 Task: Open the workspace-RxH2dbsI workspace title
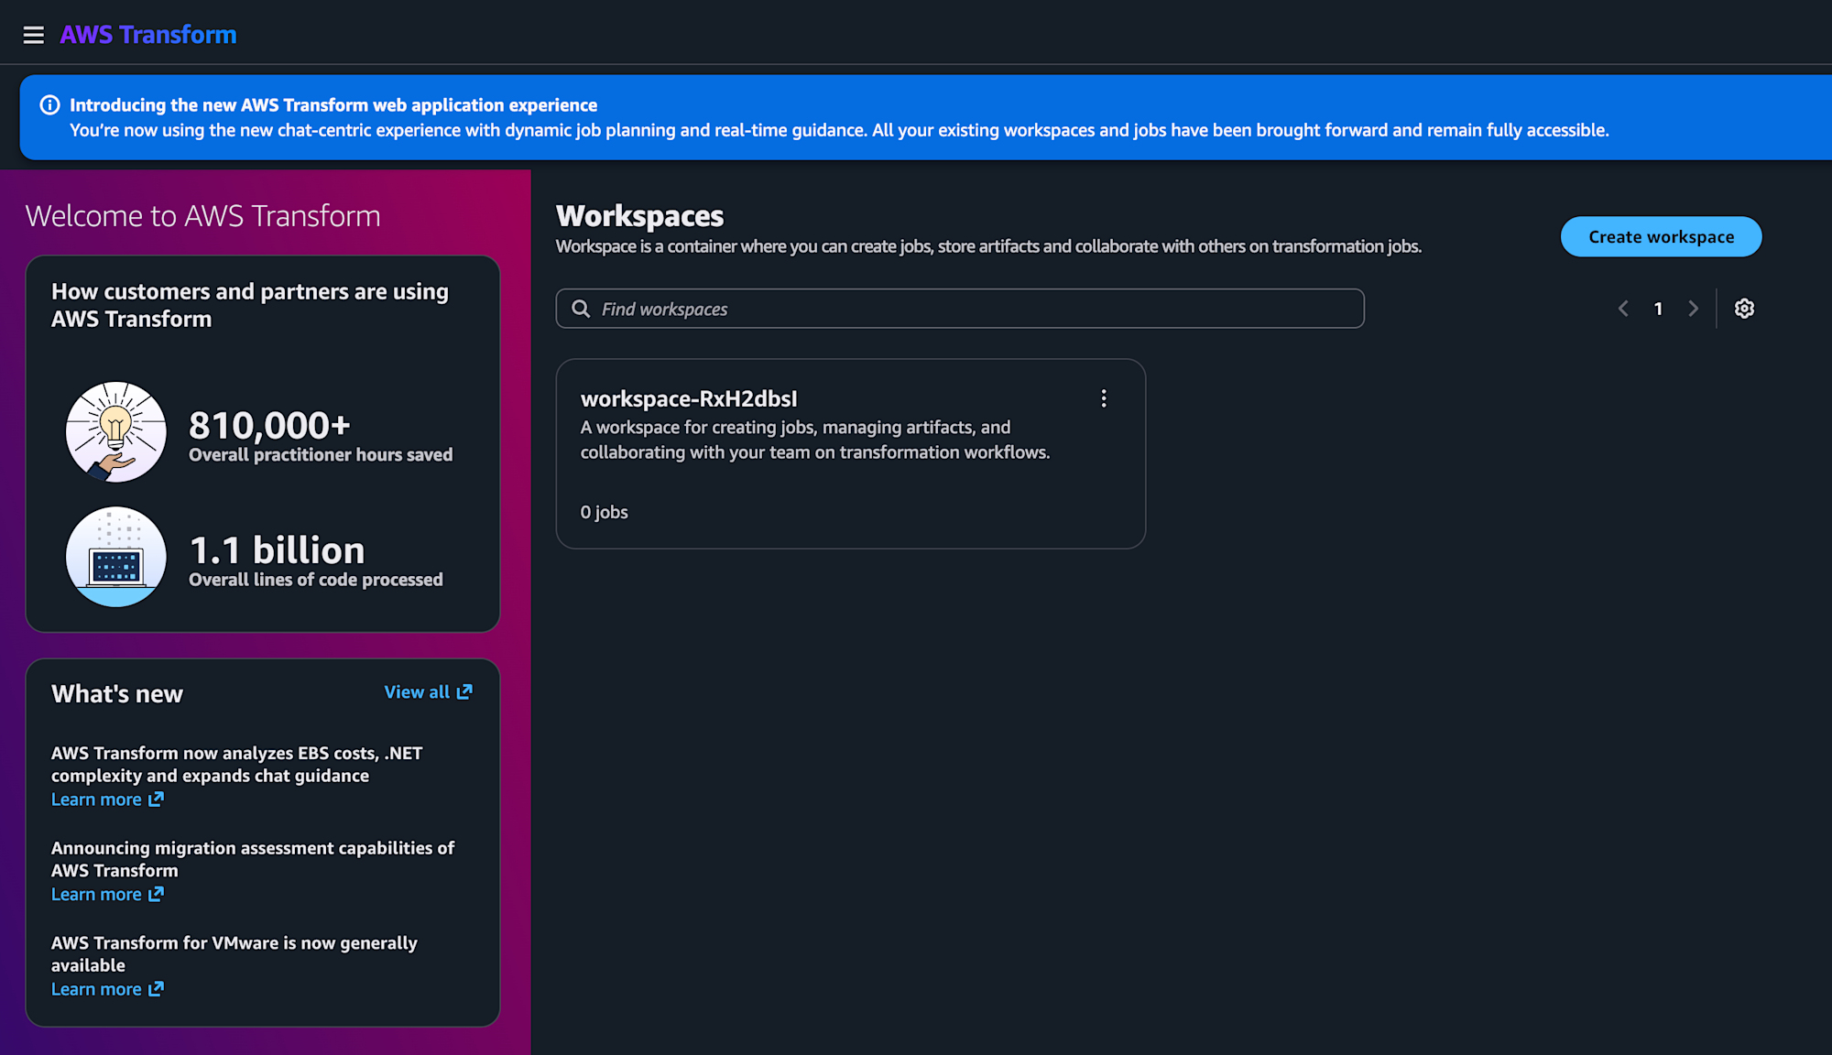click(689, 398)
